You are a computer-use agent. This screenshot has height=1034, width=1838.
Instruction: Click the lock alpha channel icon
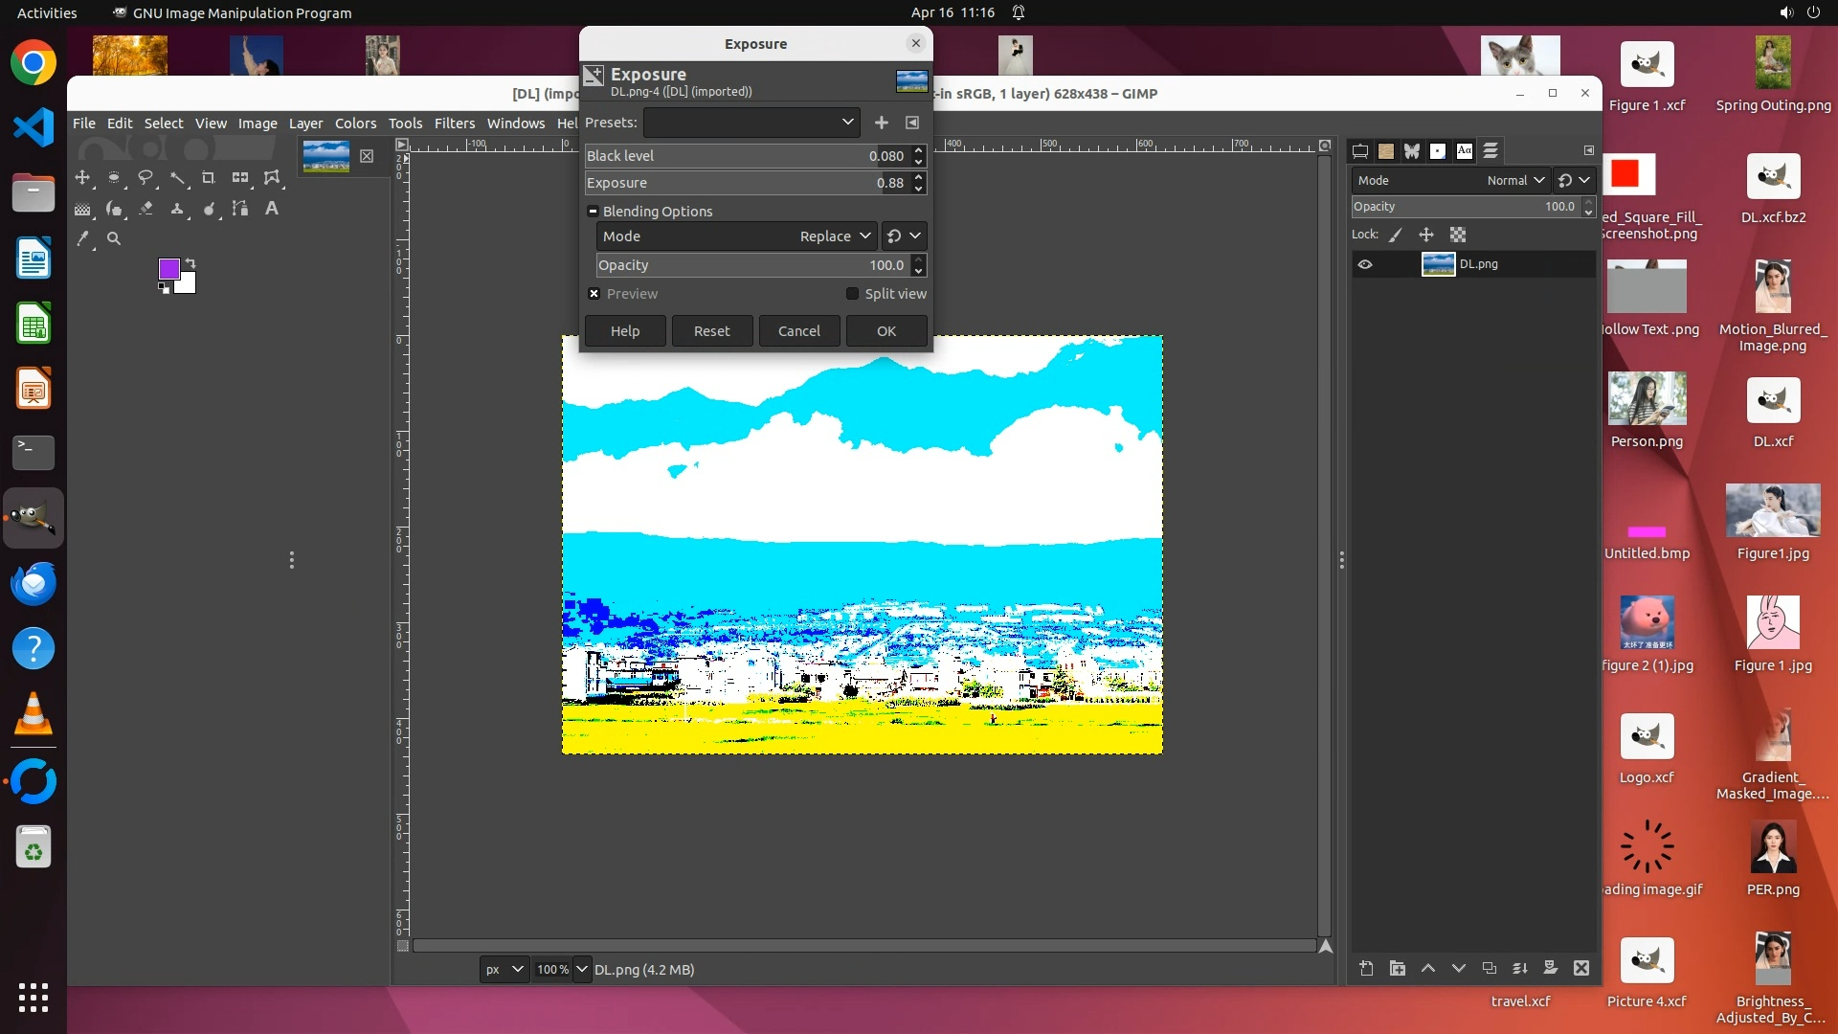pyautogui.click(x=1457, y=235)
